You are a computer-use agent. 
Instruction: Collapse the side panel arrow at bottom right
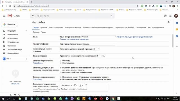[177, 93]
